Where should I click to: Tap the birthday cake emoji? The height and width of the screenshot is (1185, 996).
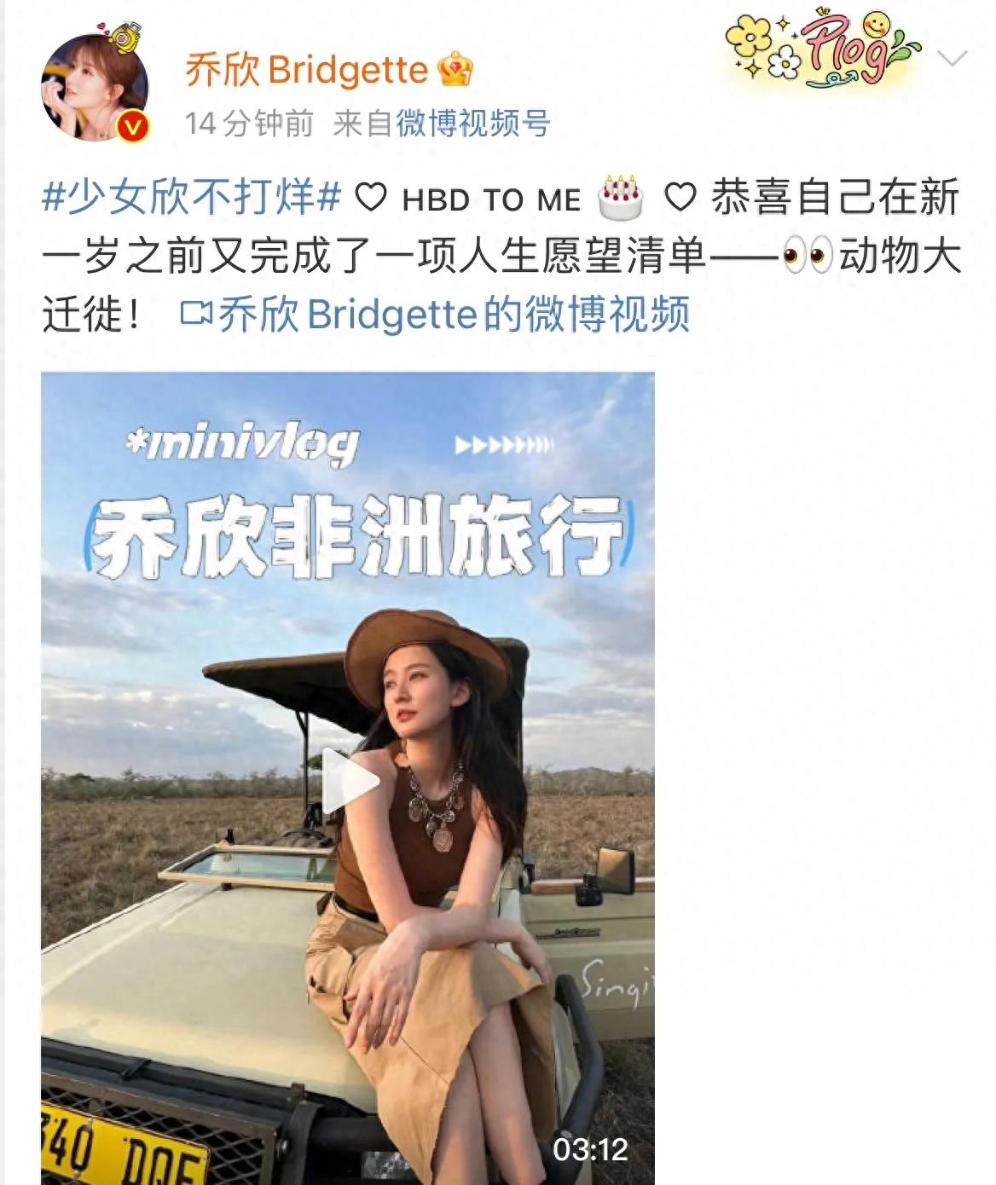(621, 198)
